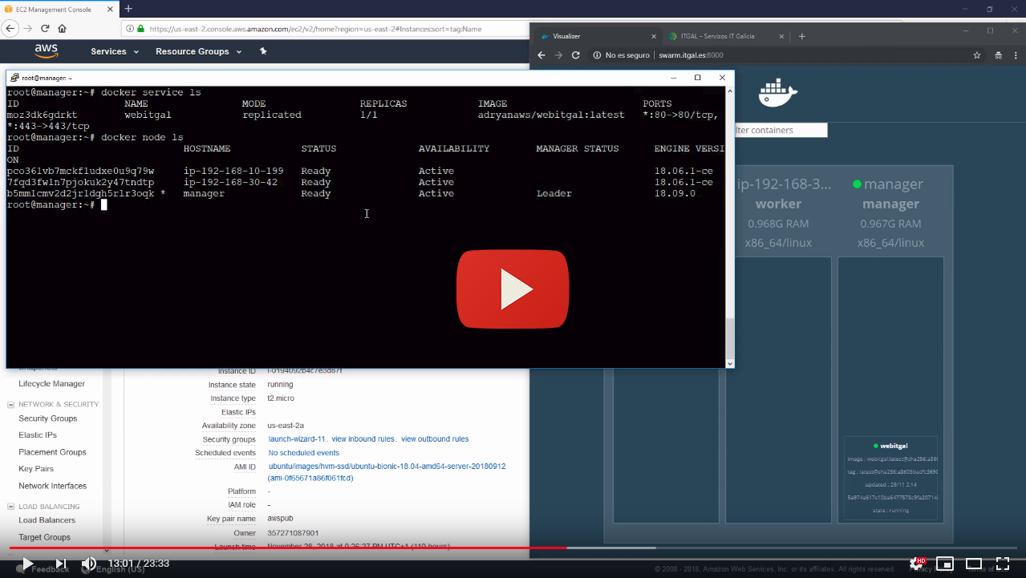1026x578 pixels.
Task: Open Load Balancers in the sidebar
Action: [47, 520]
